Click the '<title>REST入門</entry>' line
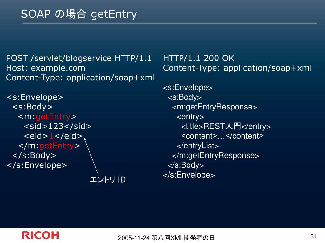The width and height of the screenshot is (325, 243). point(226,126)
